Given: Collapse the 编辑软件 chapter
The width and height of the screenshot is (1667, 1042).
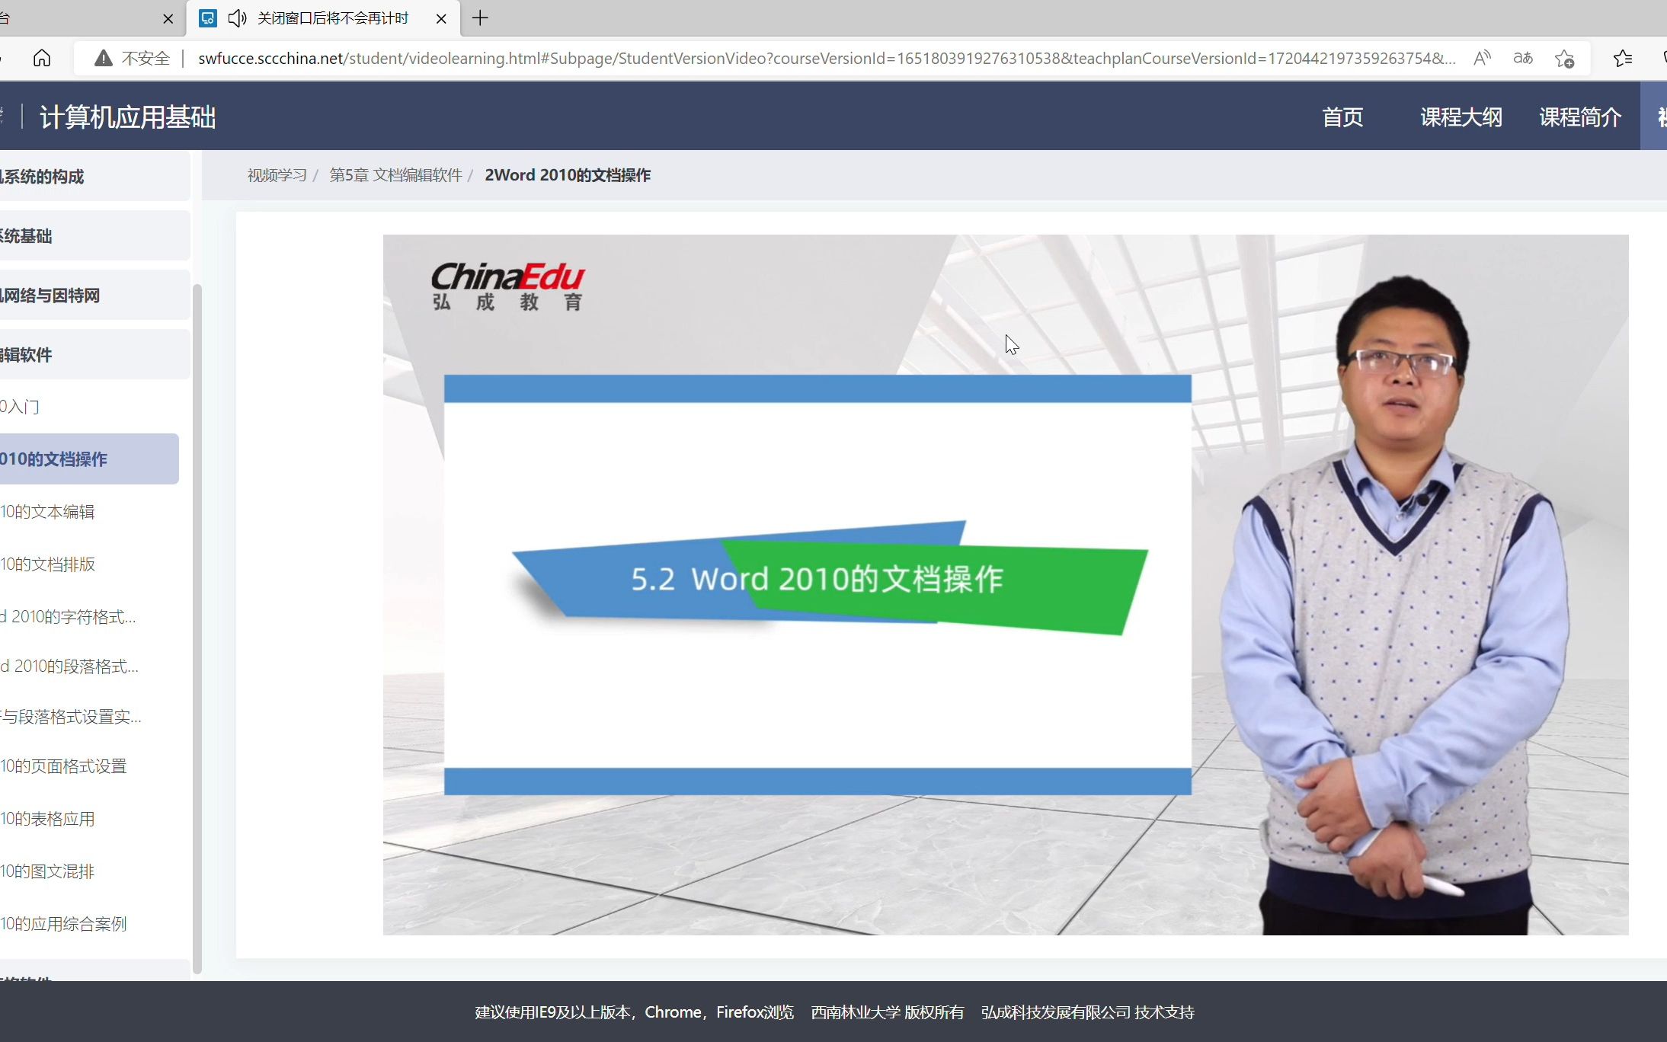Looking at the screenshot, I should click(x=94, y=354).
